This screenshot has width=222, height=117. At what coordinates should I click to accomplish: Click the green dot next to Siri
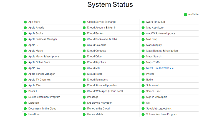point(143,103)
